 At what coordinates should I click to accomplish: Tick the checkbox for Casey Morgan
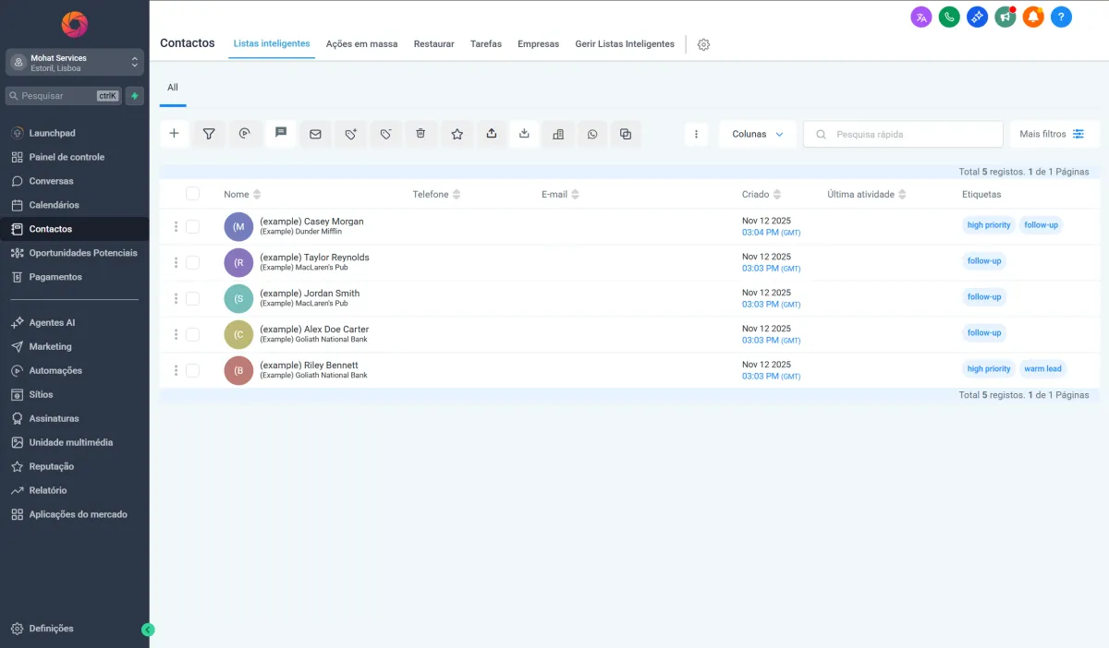click(192, 226)
